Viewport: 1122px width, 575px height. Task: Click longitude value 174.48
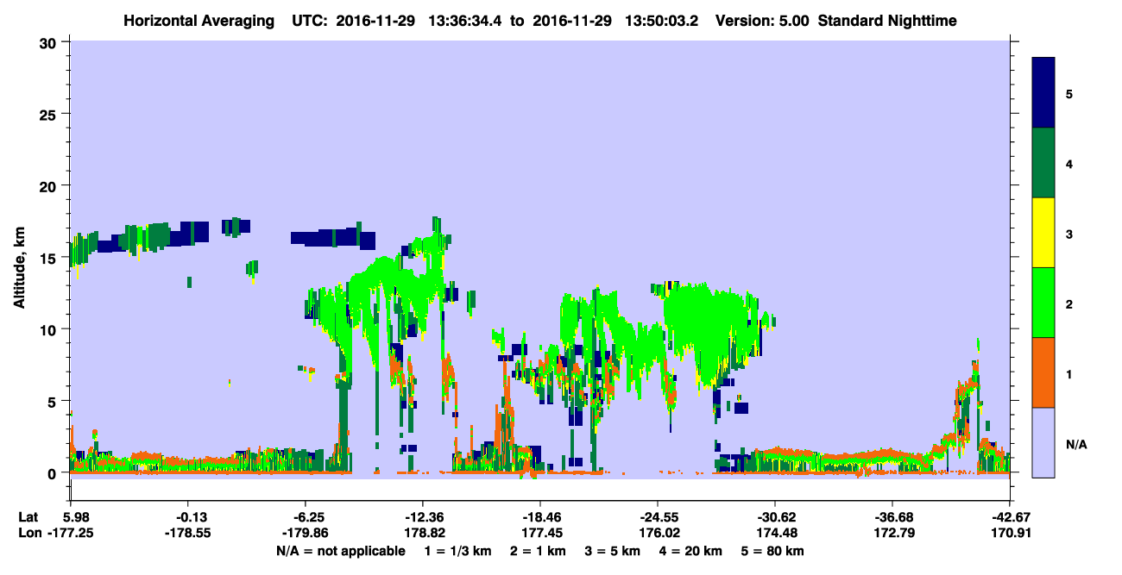coord(776,533)
